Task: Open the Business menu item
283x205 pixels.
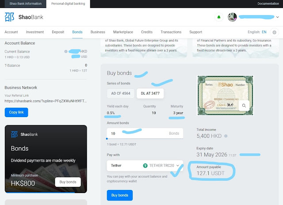Action: click(98, 32)
